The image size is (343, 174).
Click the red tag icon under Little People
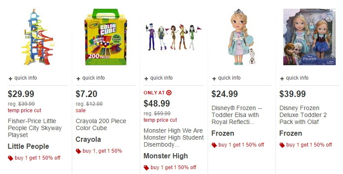(10, 158)
